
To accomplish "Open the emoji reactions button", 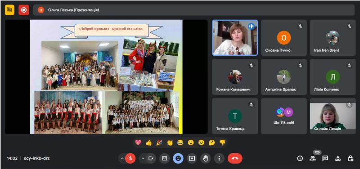I will point(178,158).
